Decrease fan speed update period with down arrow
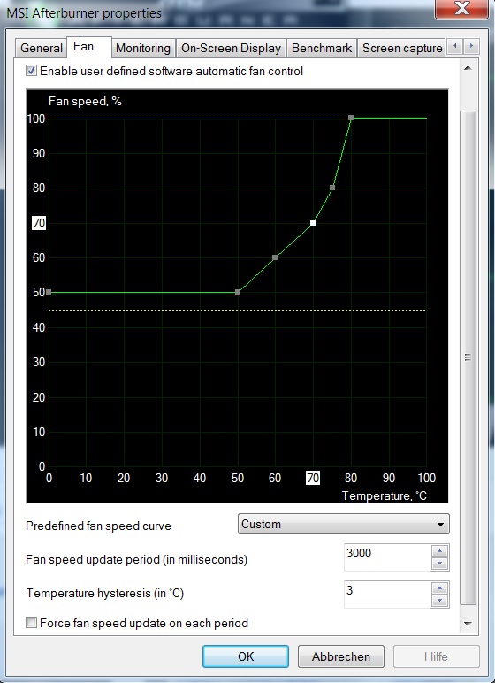The height and width of the screenshot is (683, 495). (x=439, y=564)
